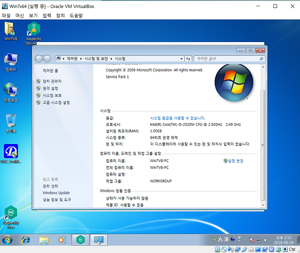Click the IME help question mark icon

[232, 239]
